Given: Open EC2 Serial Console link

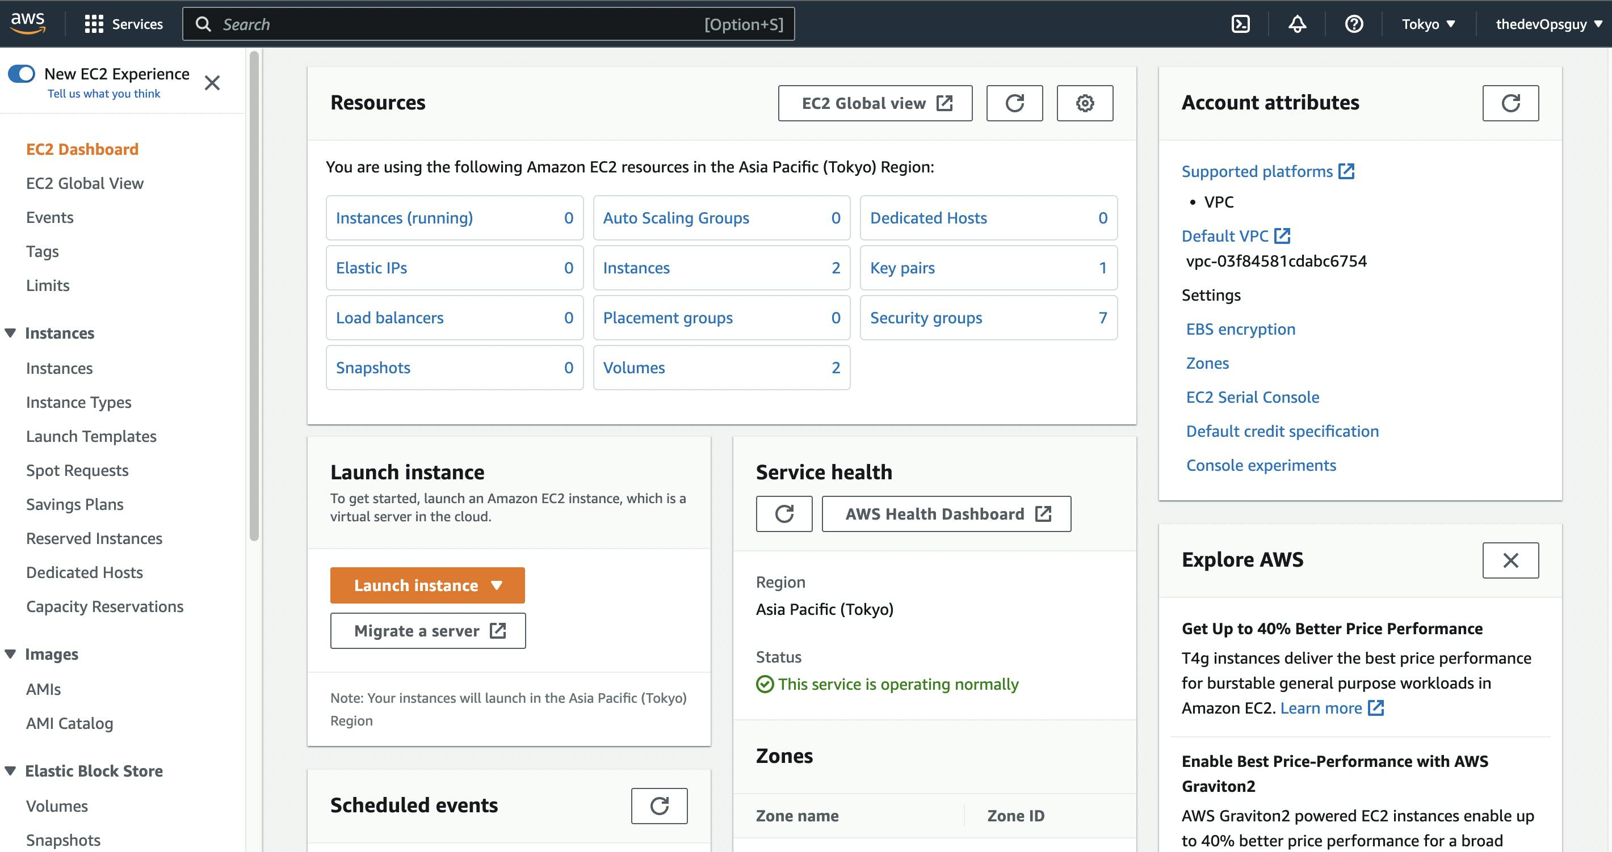Looking at the screenshot, I should click(1252, 397).
